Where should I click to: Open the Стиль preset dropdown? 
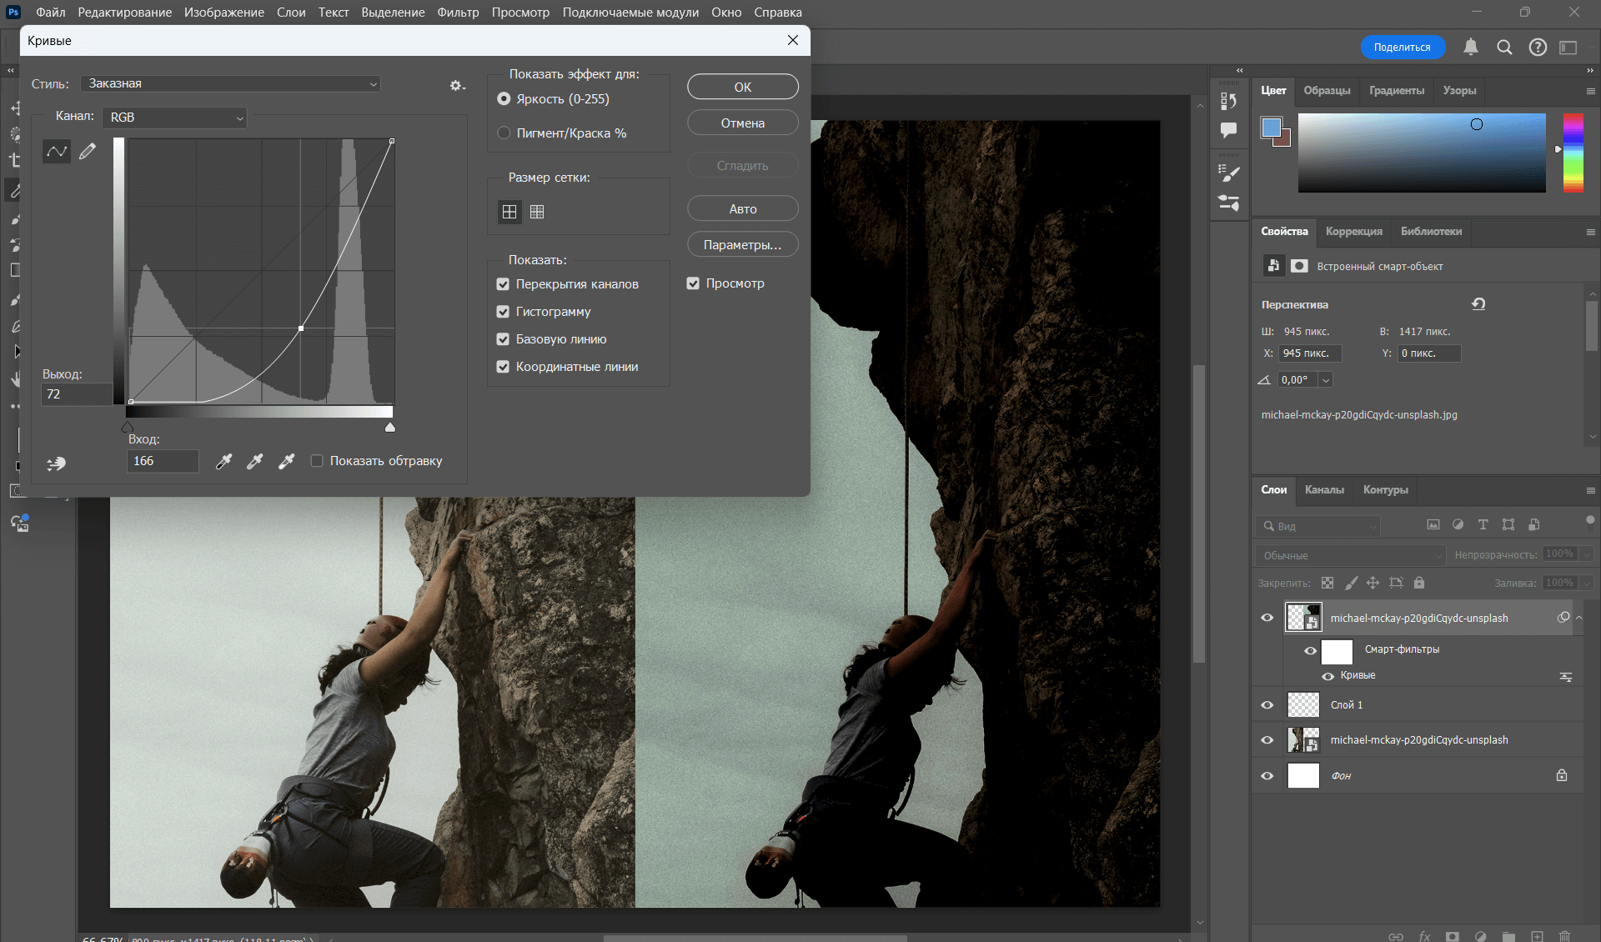231,83
